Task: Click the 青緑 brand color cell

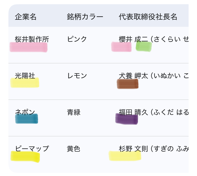Action: click(74, 112)
